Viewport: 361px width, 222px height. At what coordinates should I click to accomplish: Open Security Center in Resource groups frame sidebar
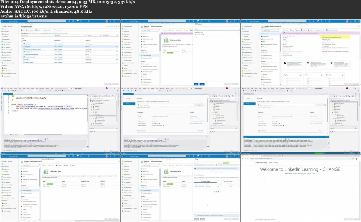6,71
